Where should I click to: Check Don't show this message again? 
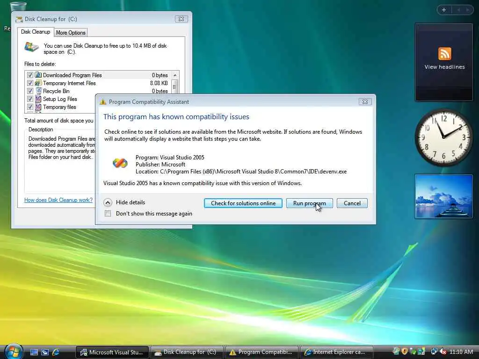pyautogui.click(x=108, y=213)
